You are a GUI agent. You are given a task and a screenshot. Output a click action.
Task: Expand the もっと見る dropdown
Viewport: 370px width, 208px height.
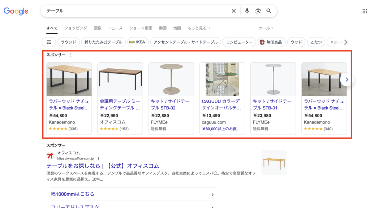point(199,28)
